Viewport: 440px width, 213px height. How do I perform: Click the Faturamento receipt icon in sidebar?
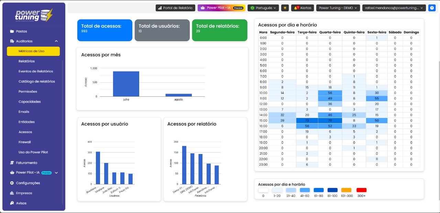(12, 163)
